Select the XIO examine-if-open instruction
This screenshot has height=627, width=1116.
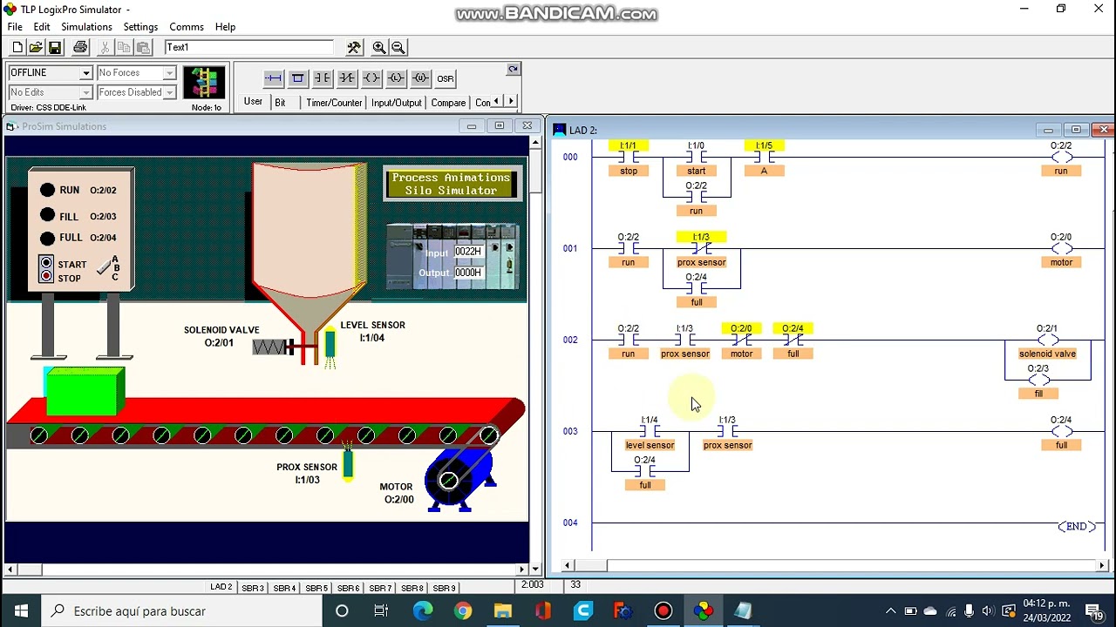pyautogui.click(x=347, y=78)
